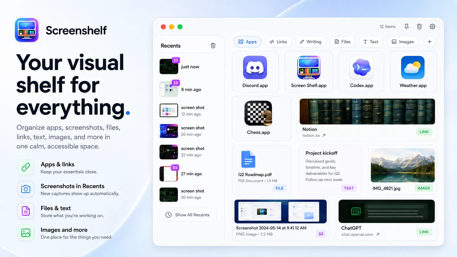This screenshot has width=457, height=257.
Task: Click the ChatGPT link preview image
Action: pos(387,211)
